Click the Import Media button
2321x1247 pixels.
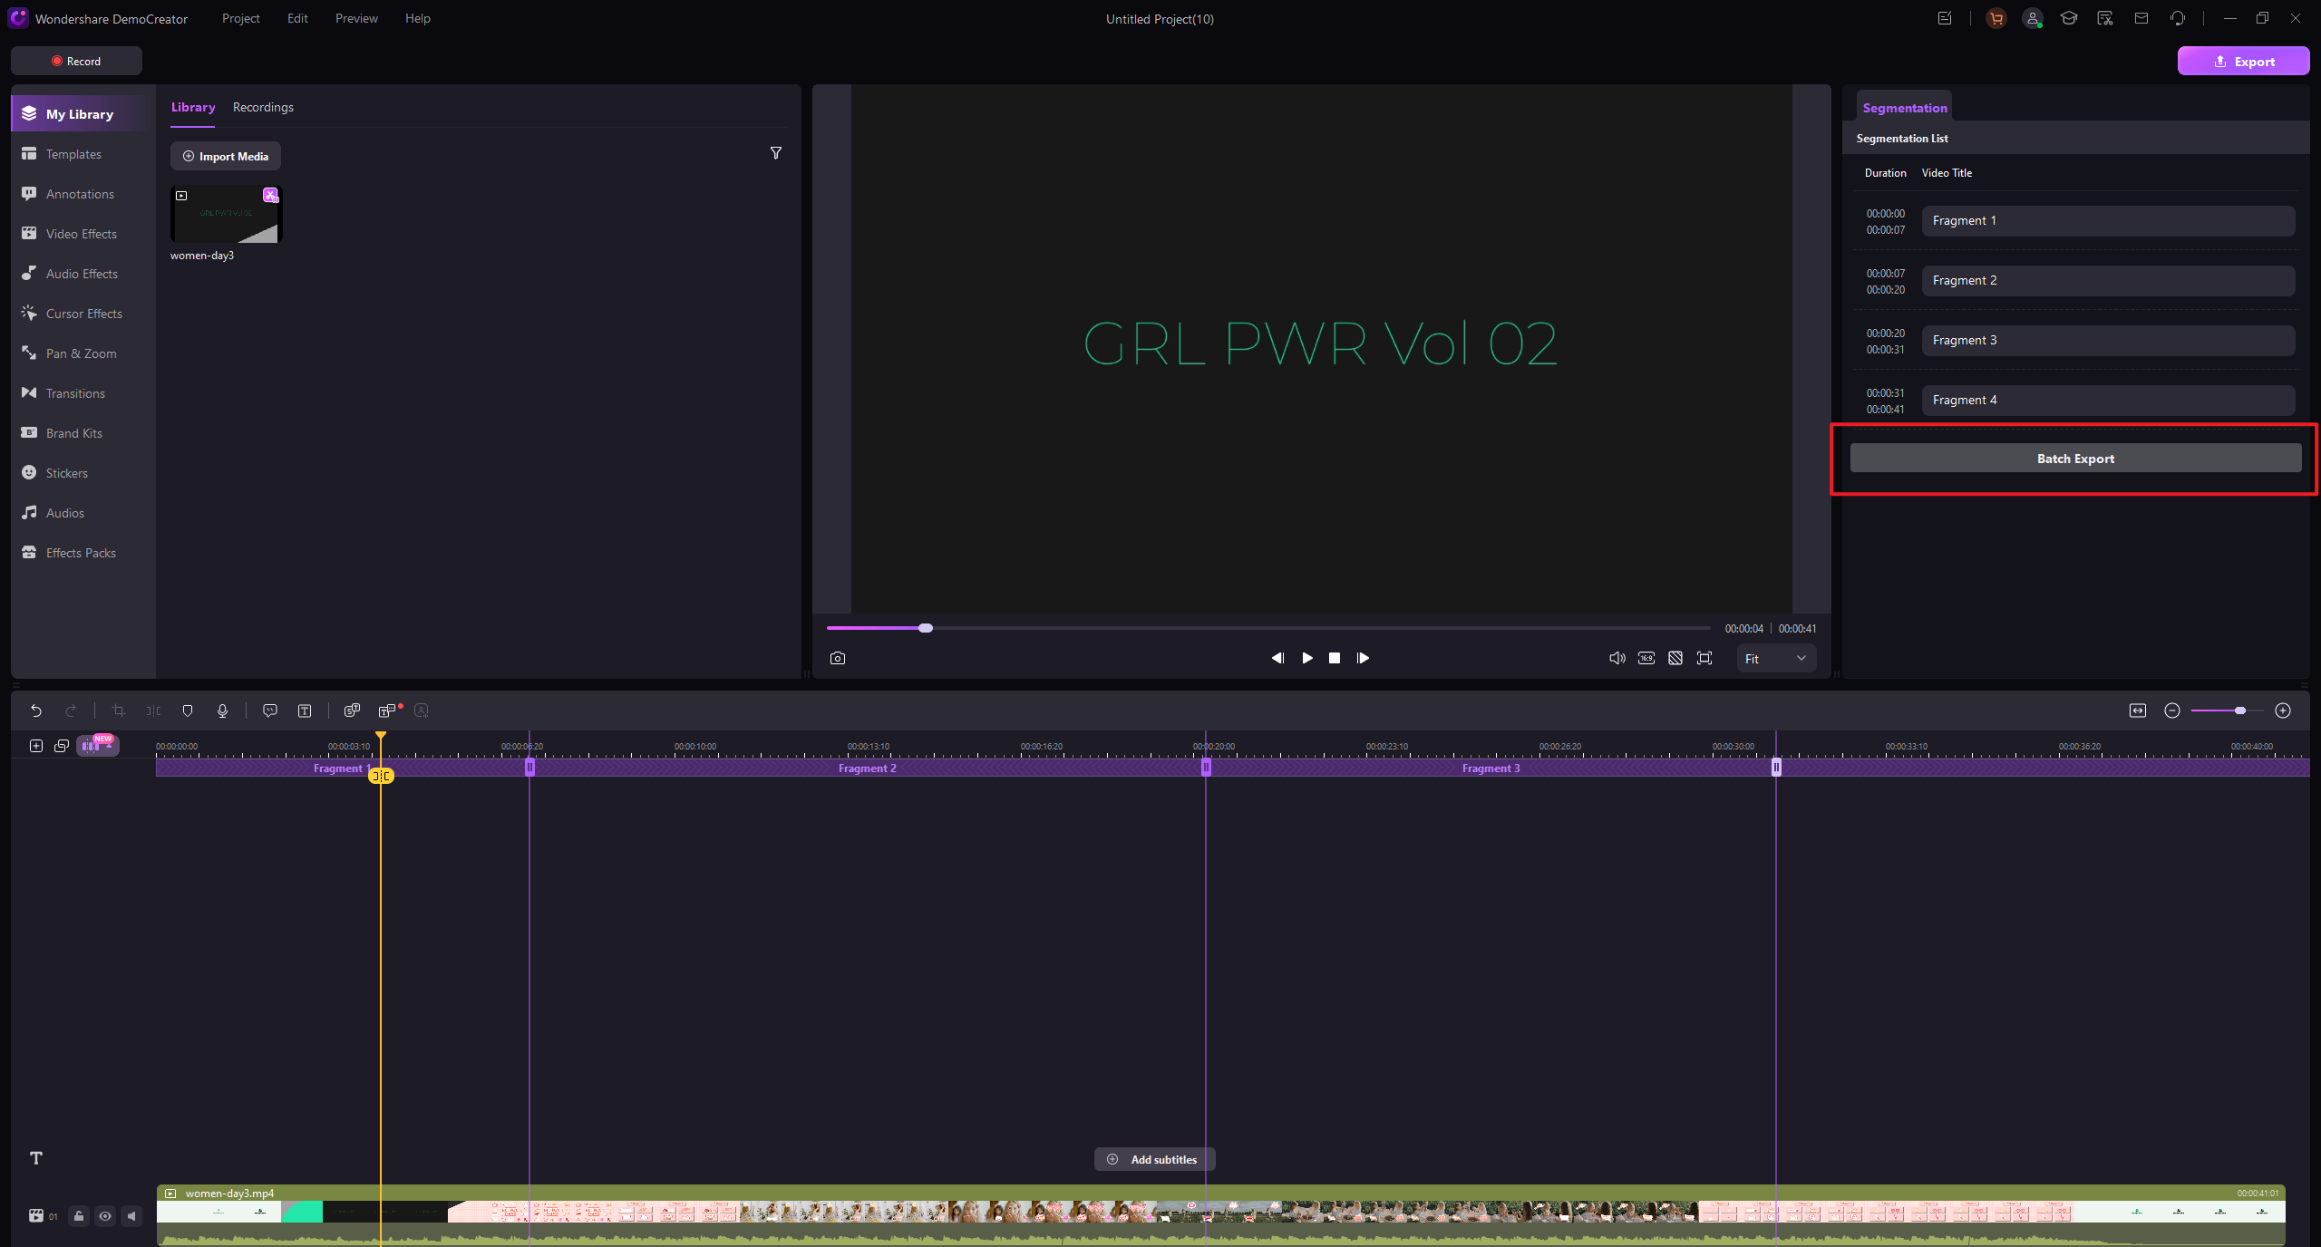coord(226,156)
